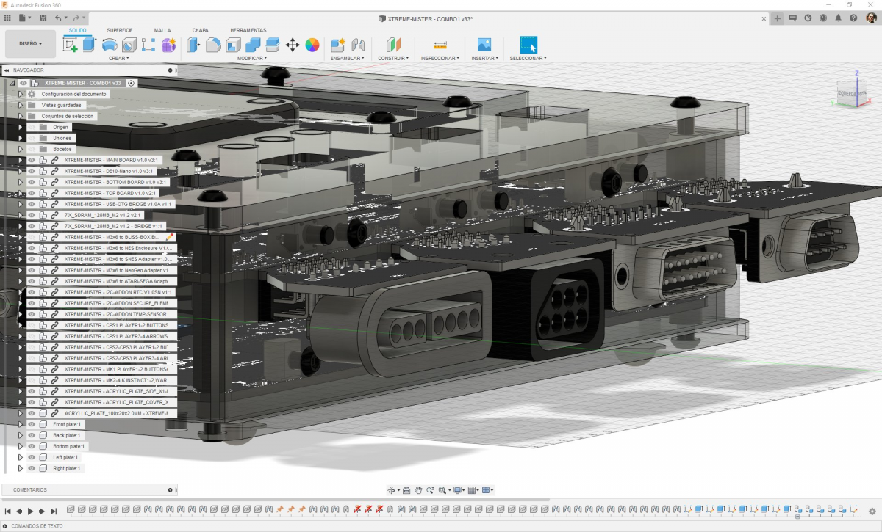
Task: Click the Joint tool icon
Action: tap(358, 45)
